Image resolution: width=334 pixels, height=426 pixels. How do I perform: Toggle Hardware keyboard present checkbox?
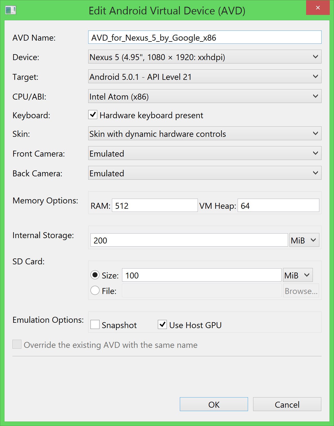click(93, 115)
